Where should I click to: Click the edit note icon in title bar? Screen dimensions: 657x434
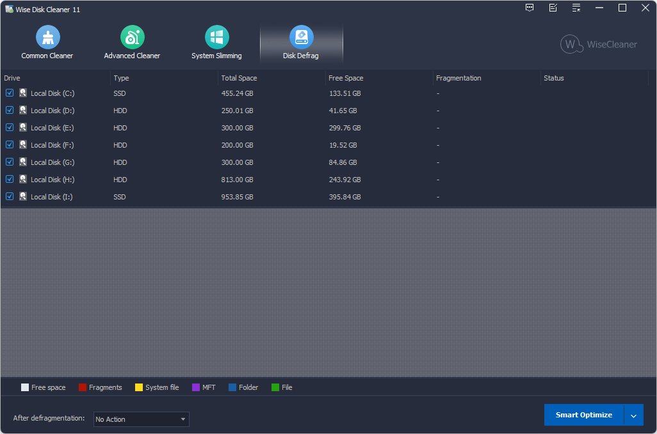[553, 8]
